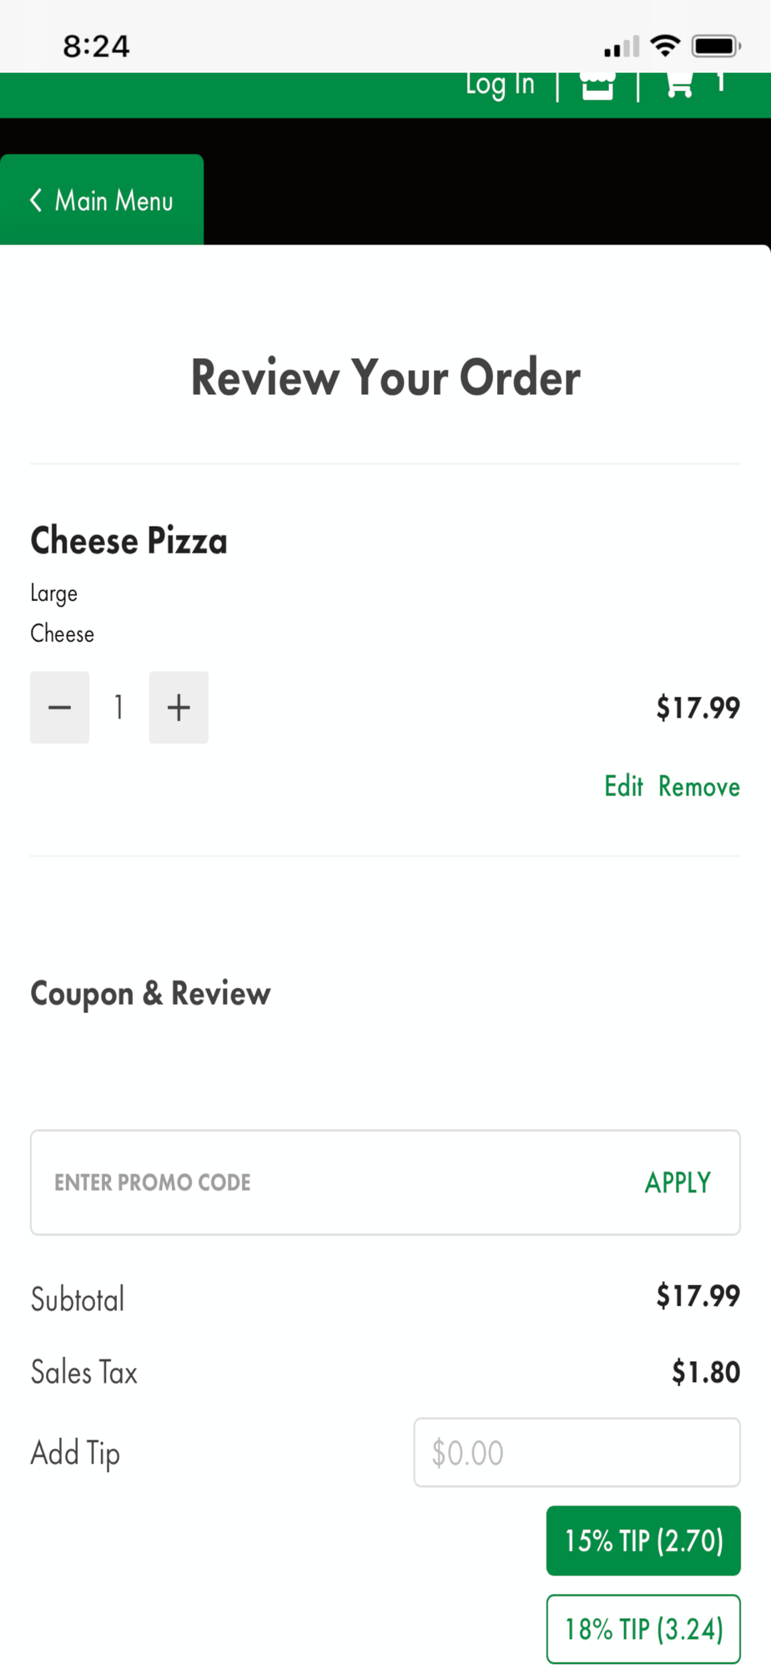Screen dimensions: 771x1669
Task: Tap the Main Menu button label
Action: point(114,200)
